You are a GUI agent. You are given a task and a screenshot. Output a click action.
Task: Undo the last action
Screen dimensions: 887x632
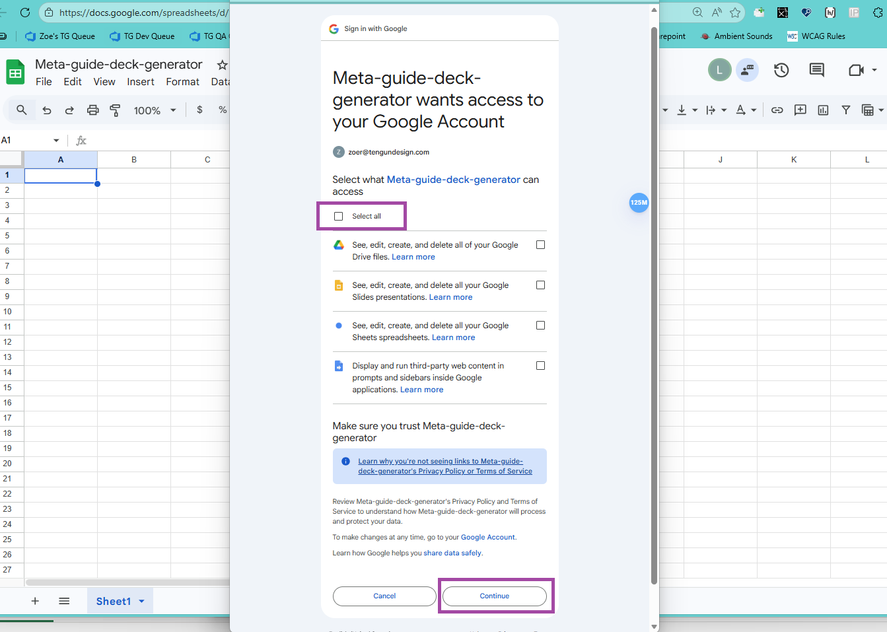click(47, 110)
